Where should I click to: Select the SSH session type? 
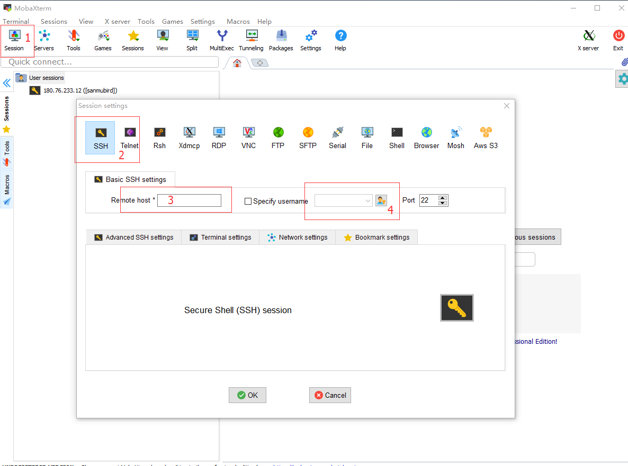pyautogui.click(x=101, y=138)
